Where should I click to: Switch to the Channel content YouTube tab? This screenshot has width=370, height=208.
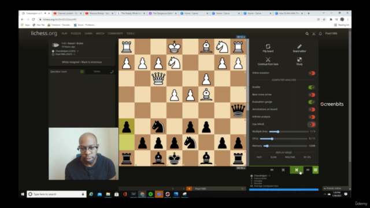point(67,13)
